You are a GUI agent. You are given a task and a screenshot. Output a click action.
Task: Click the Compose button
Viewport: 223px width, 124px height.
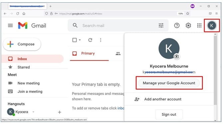(x=22, y=44)
